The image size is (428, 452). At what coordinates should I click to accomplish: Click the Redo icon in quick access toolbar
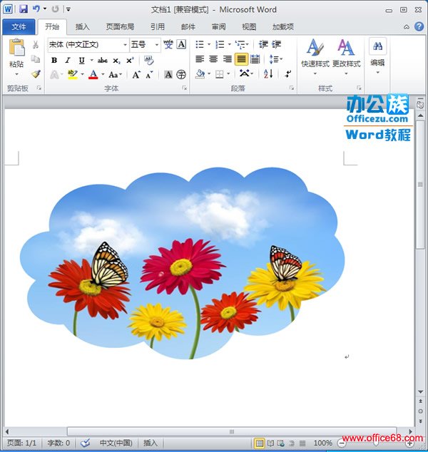tap(55, 9)
